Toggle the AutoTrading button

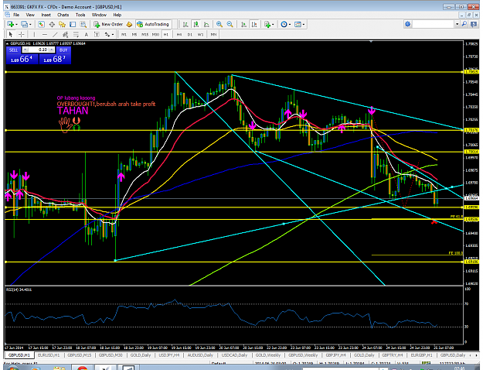(153, 24)
